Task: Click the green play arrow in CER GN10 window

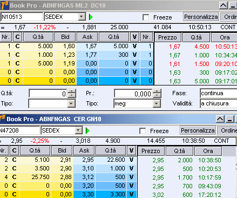Action: point(87,130)
